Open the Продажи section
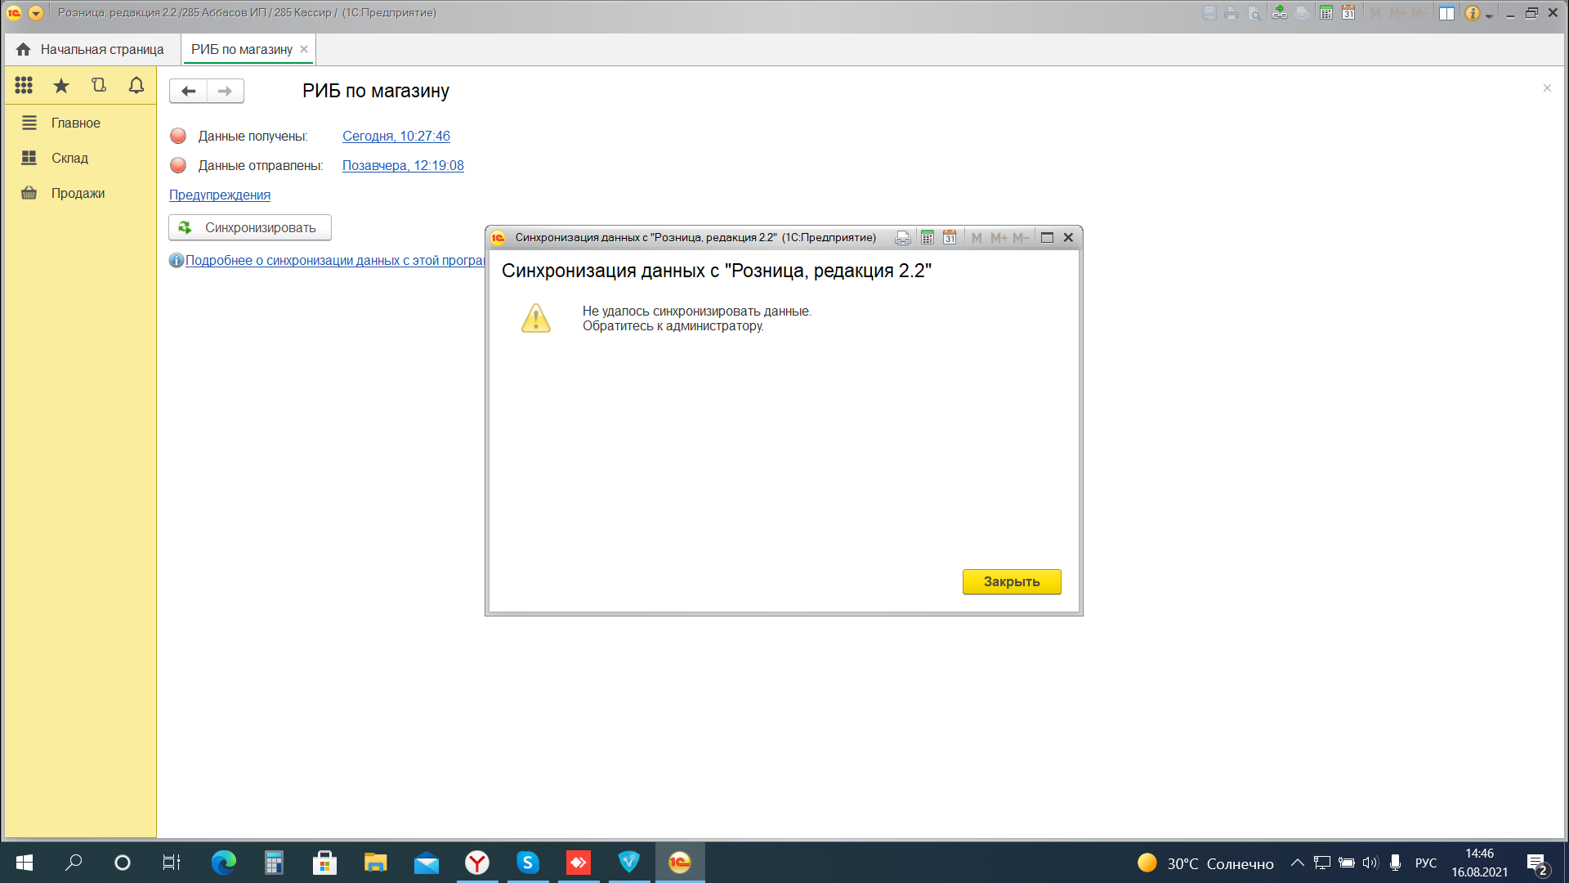 click(78, 193)
